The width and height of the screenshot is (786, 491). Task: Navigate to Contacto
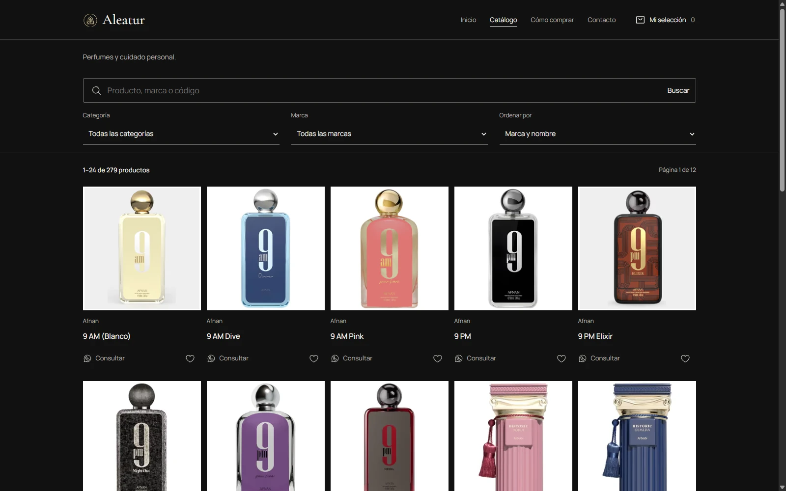click(602, 20)
